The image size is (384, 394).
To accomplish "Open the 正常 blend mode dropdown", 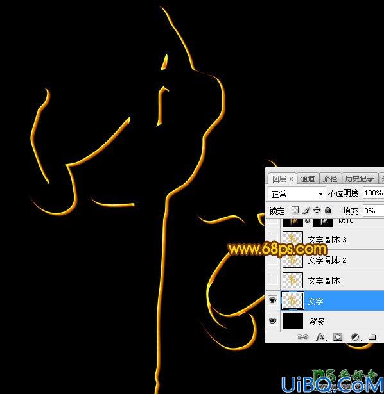I will click(x=297, y=194).
